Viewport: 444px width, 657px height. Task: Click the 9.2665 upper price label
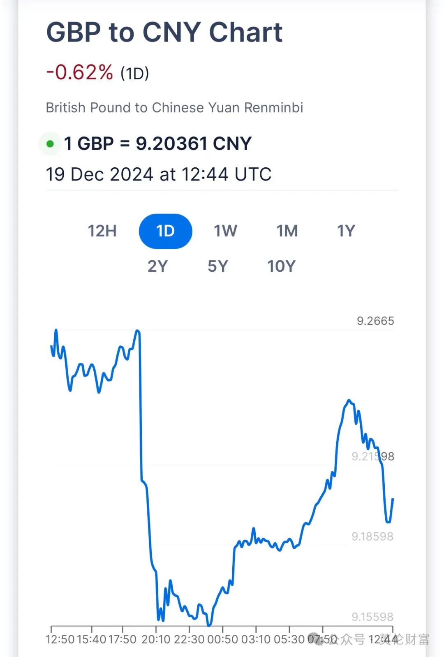375,321
